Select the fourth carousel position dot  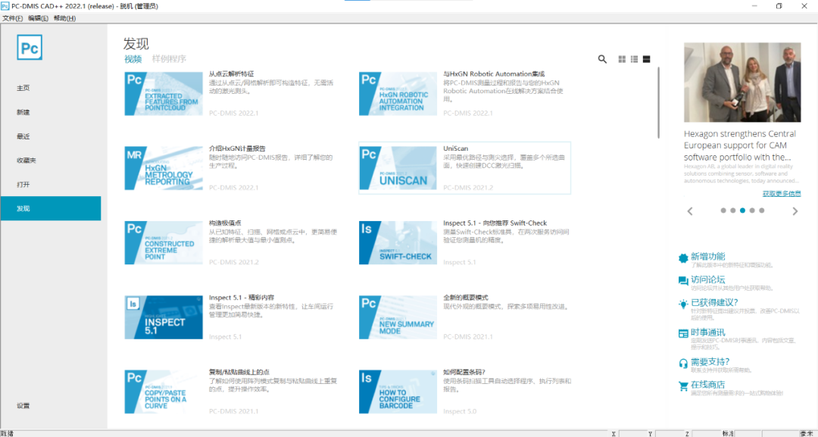pos(752,211)
